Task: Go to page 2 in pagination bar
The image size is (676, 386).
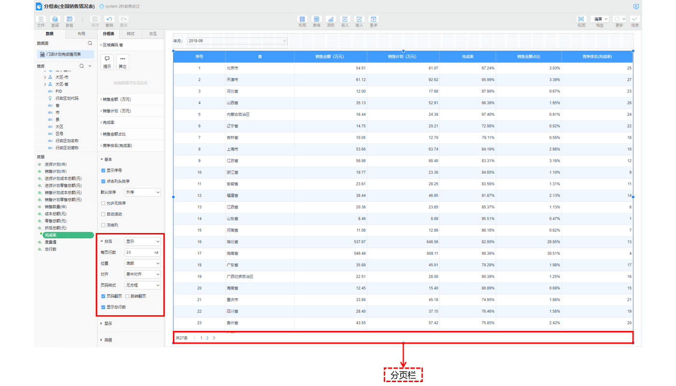Action: coord(208,338)
